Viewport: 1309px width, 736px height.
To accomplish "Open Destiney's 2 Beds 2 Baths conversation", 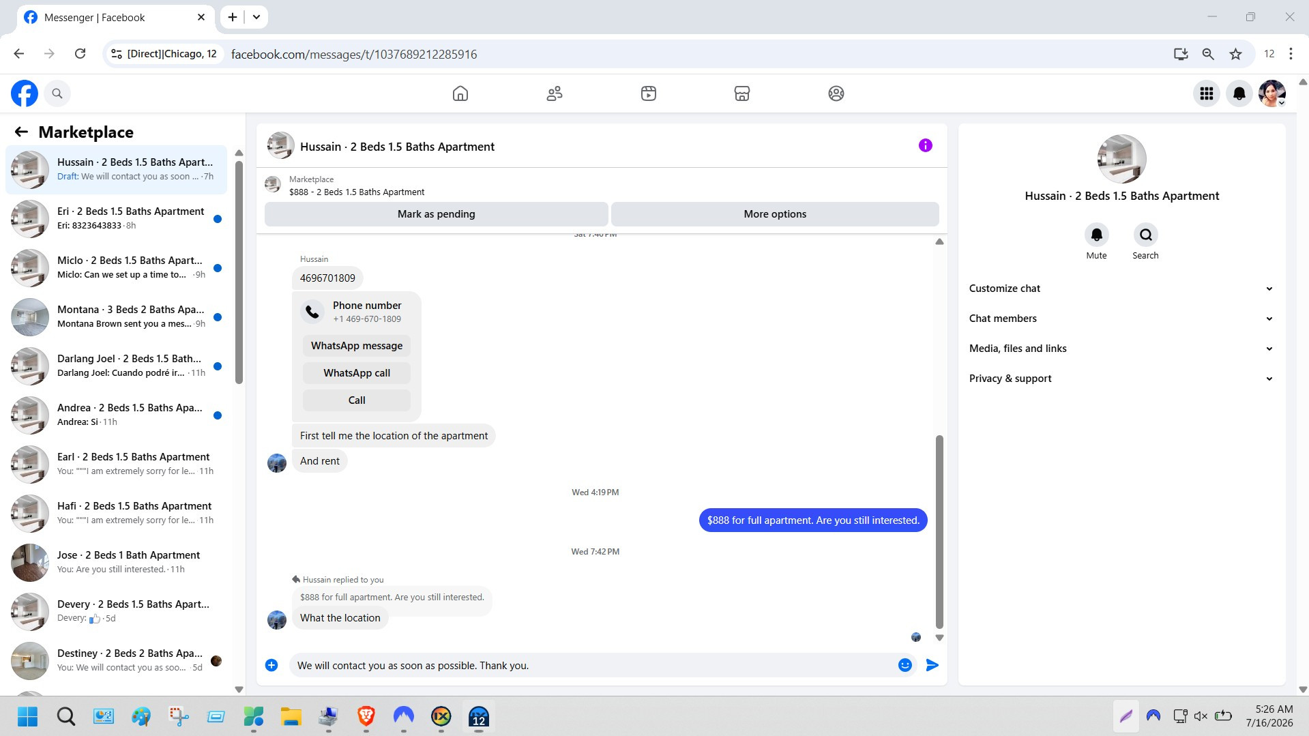I will [x=117, y=660].
